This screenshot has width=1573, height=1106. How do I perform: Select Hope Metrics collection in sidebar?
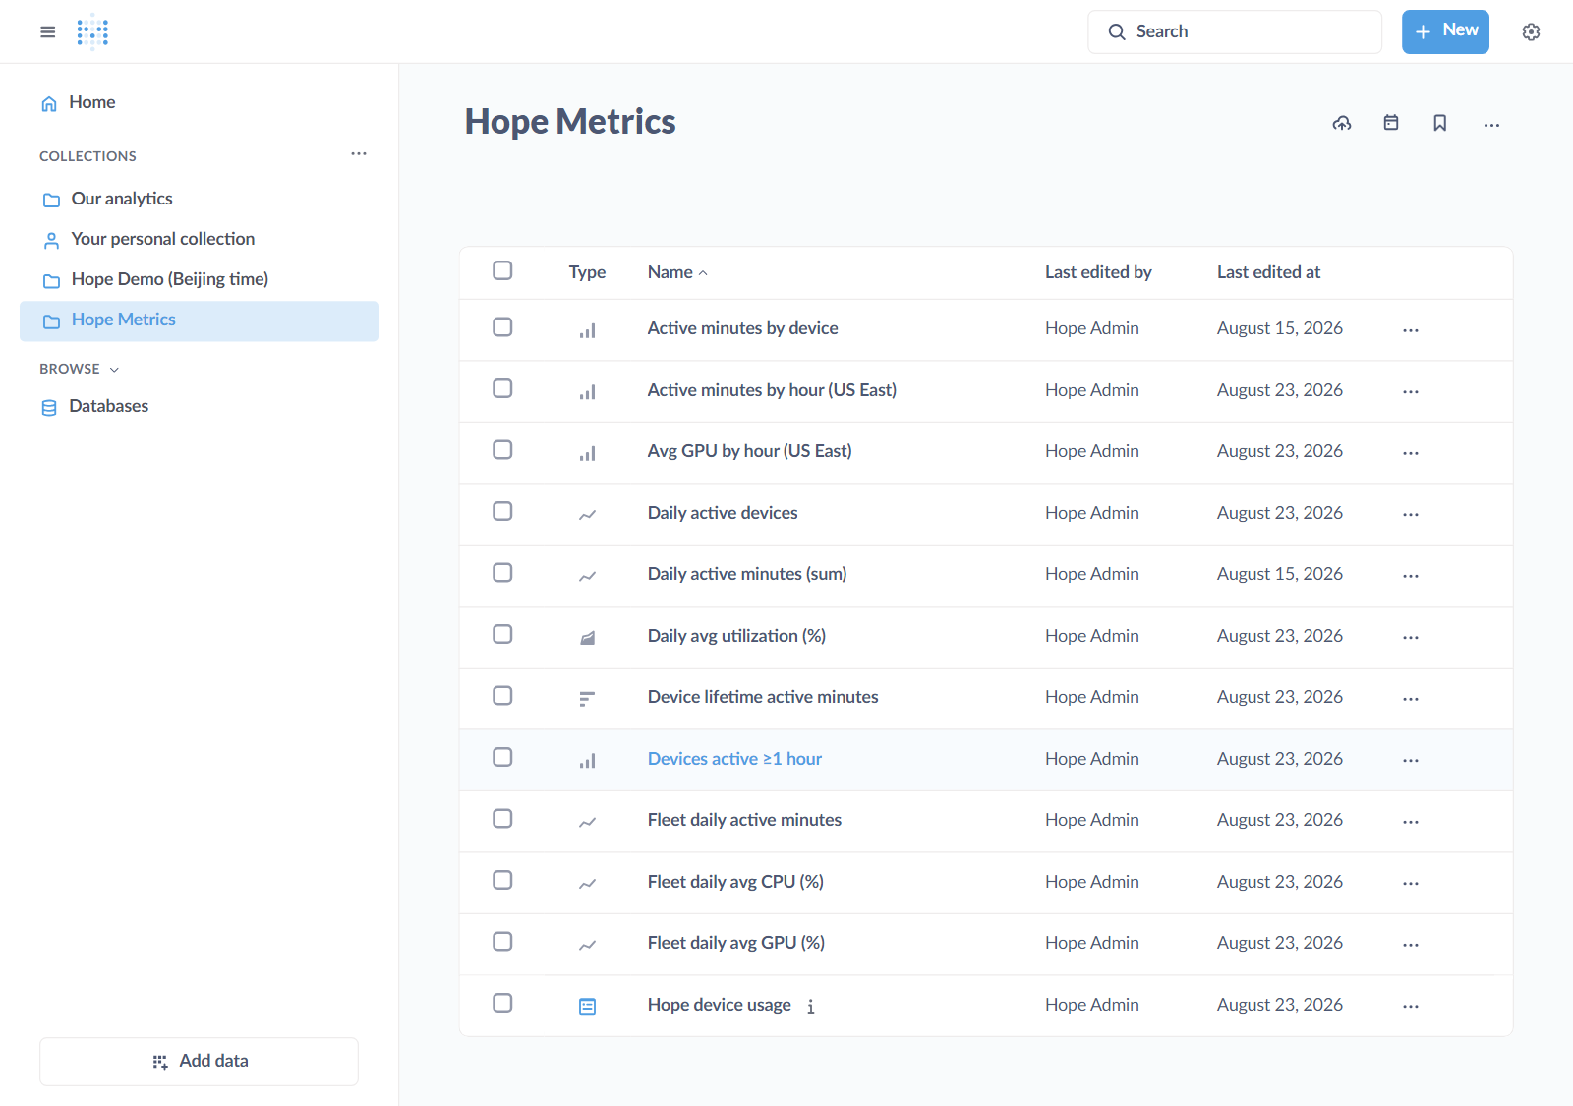pos(199,321)
